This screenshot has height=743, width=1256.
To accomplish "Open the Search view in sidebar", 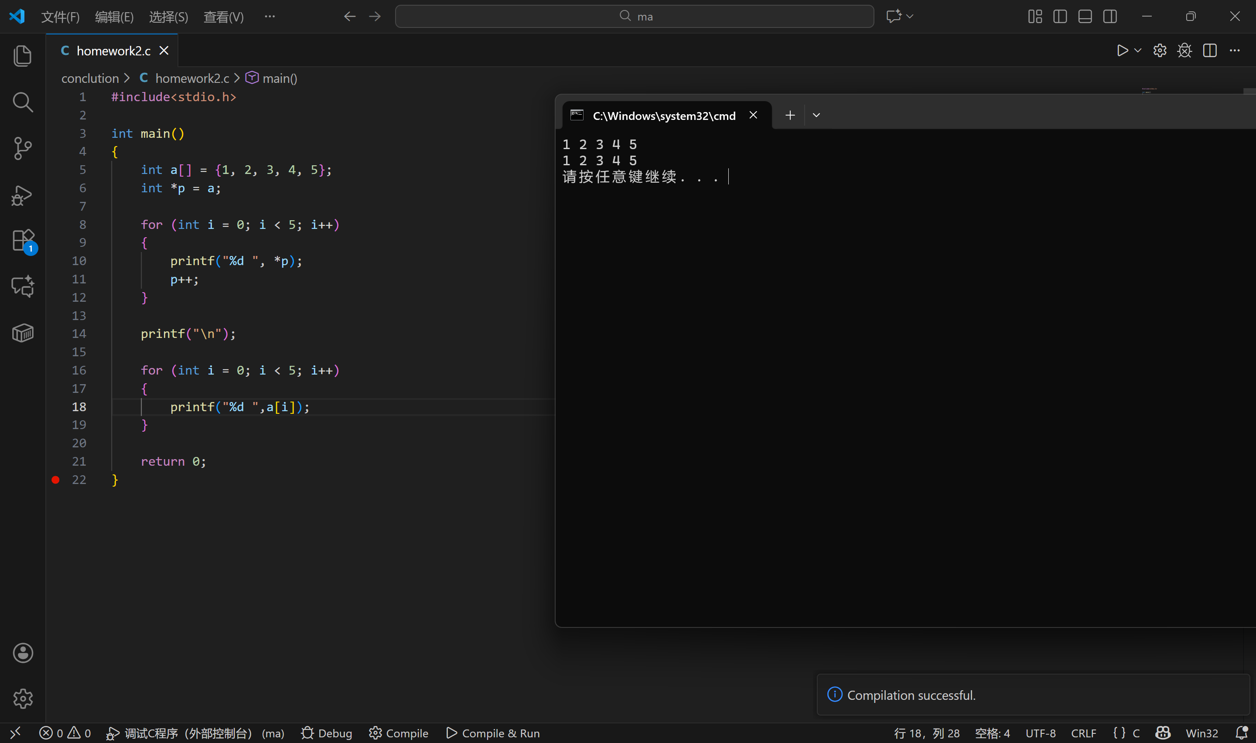I will [x=23, y=102].
